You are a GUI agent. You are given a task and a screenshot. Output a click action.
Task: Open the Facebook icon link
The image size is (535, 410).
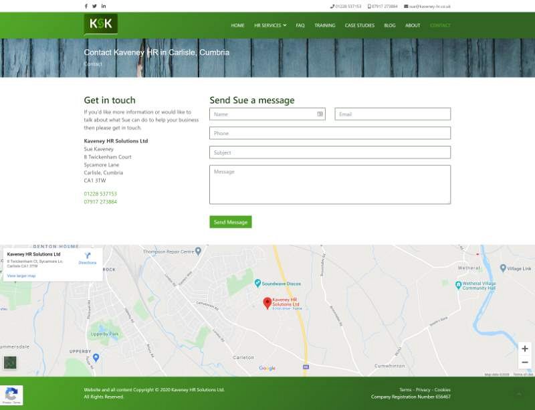[x=86, y=6]
